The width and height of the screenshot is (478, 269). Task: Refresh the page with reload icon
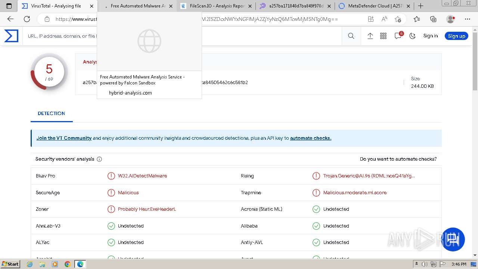click(27, 19)
